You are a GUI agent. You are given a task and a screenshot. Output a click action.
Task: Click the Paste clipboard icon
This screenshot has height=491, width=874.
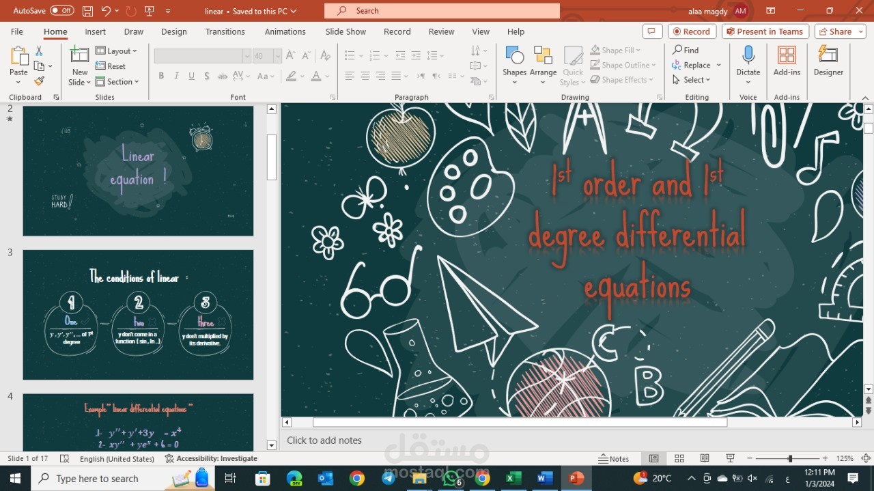tap(18, 57)
